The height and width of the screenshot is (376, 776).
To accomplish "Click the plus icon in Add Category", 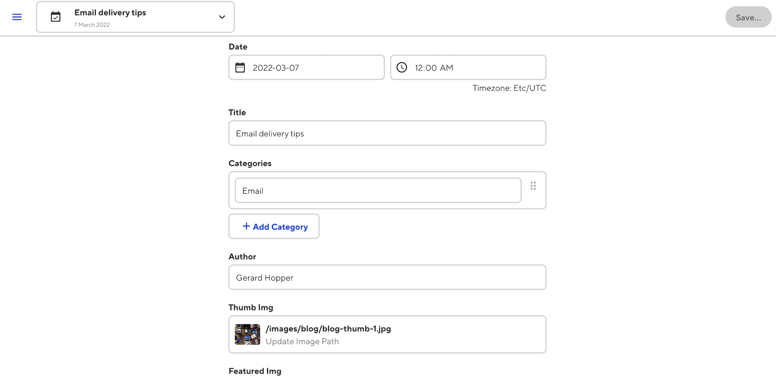I will point(246,226).
